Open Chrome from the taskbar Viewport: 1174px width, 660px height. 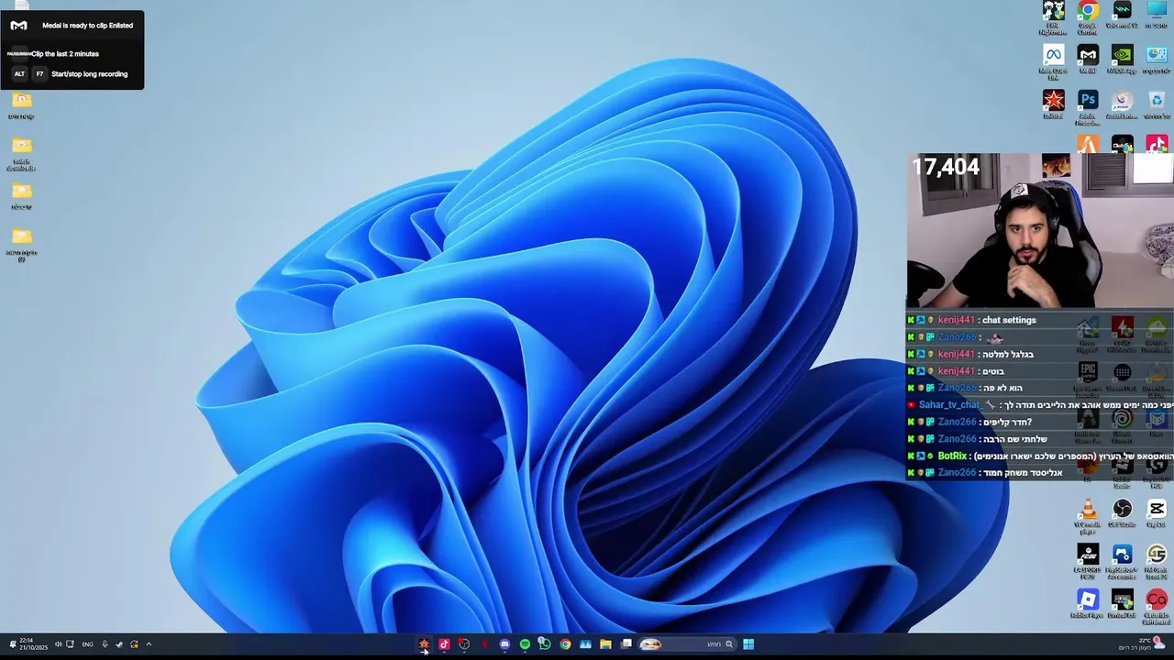565,644
